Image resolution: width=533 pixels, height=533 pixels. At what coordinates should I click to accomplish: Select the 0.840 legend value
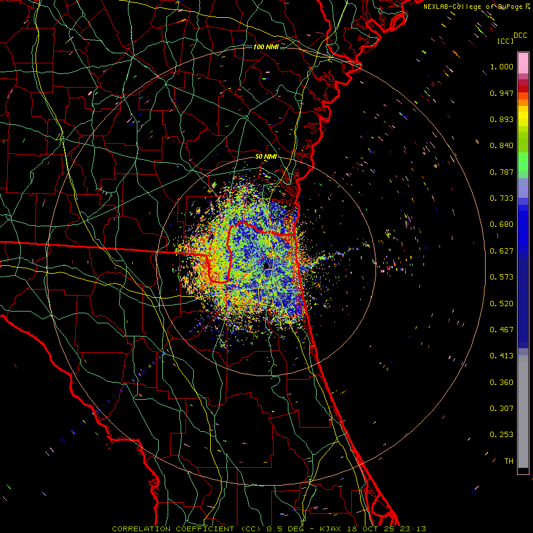click(x=502, y=146)
